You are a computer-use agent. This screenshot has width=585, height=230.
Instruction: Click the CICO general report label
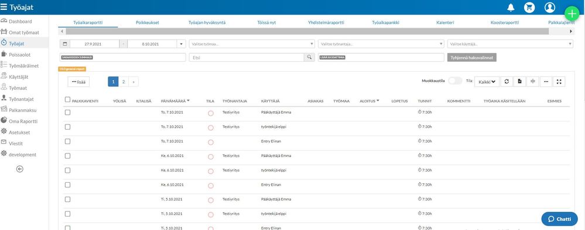[x=73, y=69]
